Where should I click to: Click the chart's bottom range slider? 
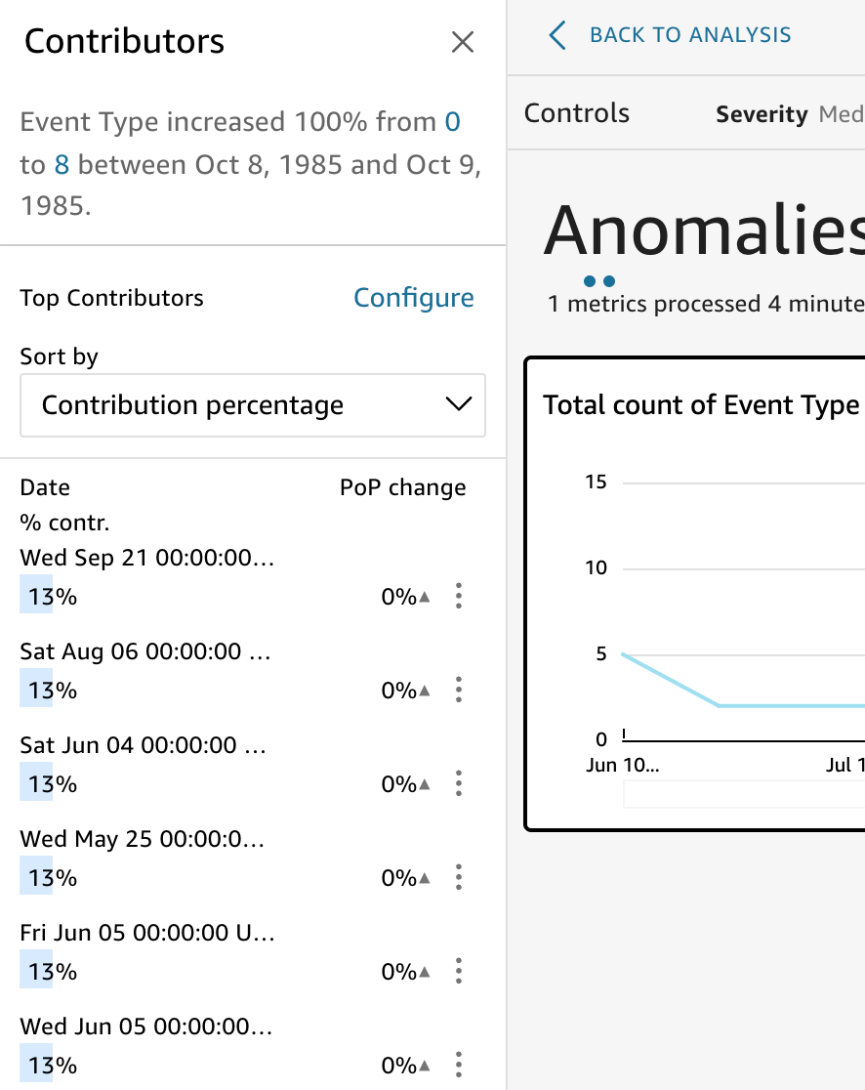point(742,794)
